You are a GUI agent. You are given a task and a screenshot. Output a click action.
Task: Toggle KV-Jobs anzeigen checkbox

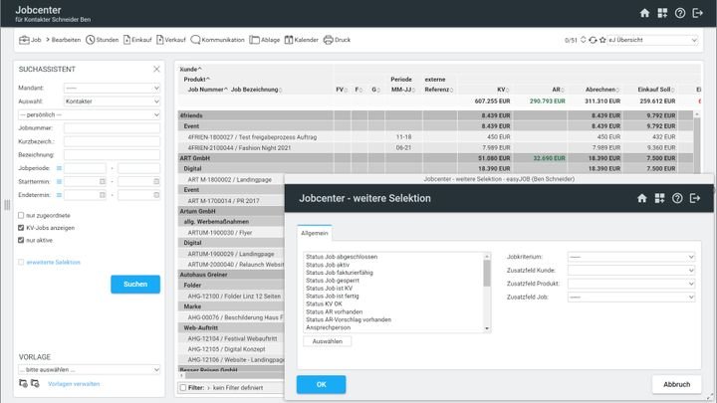[21, 228]
